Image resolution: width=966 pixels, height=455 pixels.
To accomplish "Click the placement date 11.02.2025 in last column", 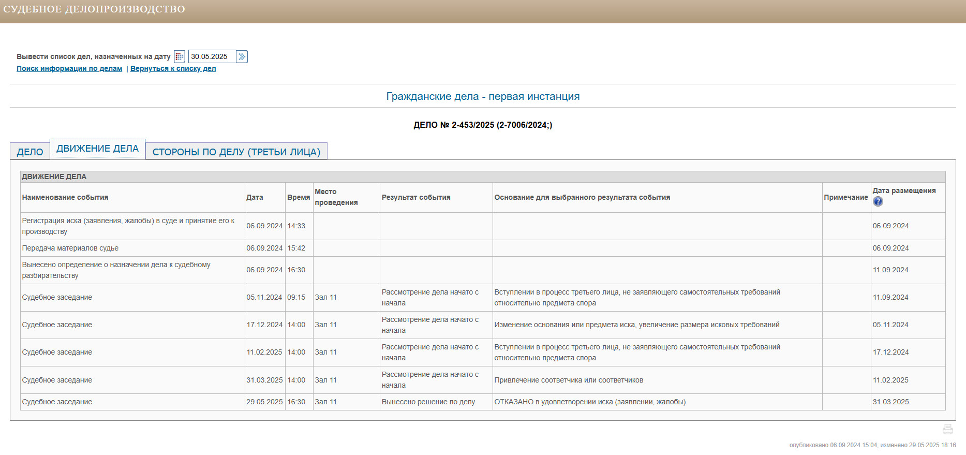I will pyautogui.click(x=890, y=380).
